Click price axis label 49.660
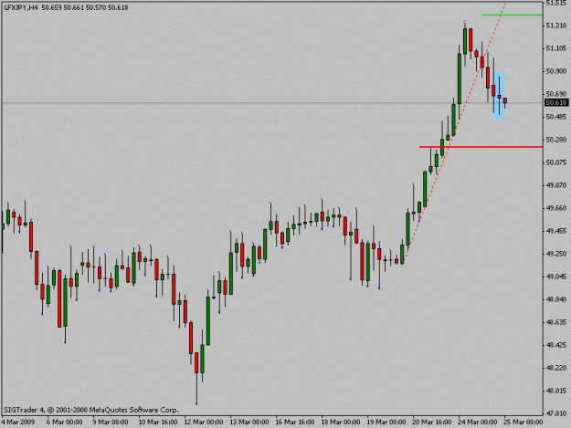This screenshot has width=571, height=428. pyautogui.click(x=556, y=208)
